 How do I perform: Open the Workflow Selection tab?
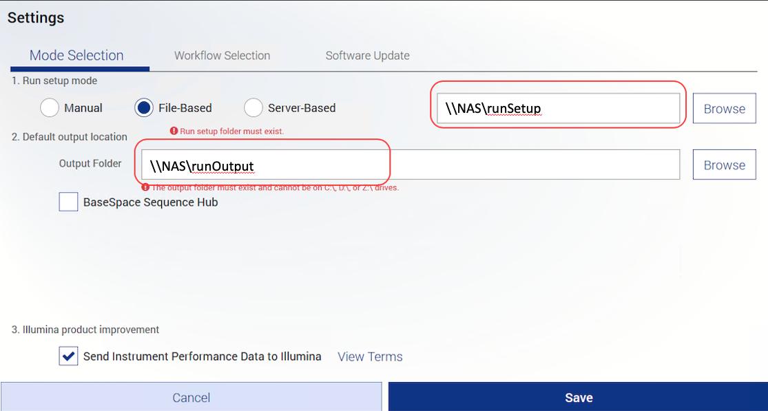click(222, 56)
